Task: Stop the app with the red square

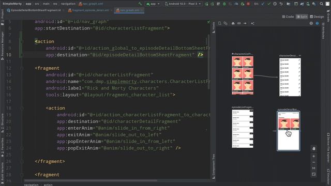Action: tap(248, 4)
